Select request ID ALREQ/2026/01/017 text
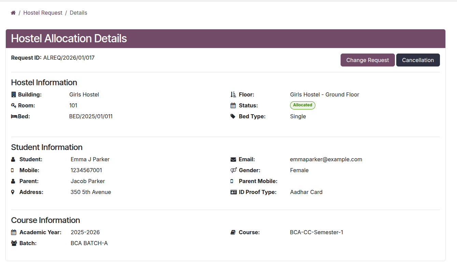 69,58
